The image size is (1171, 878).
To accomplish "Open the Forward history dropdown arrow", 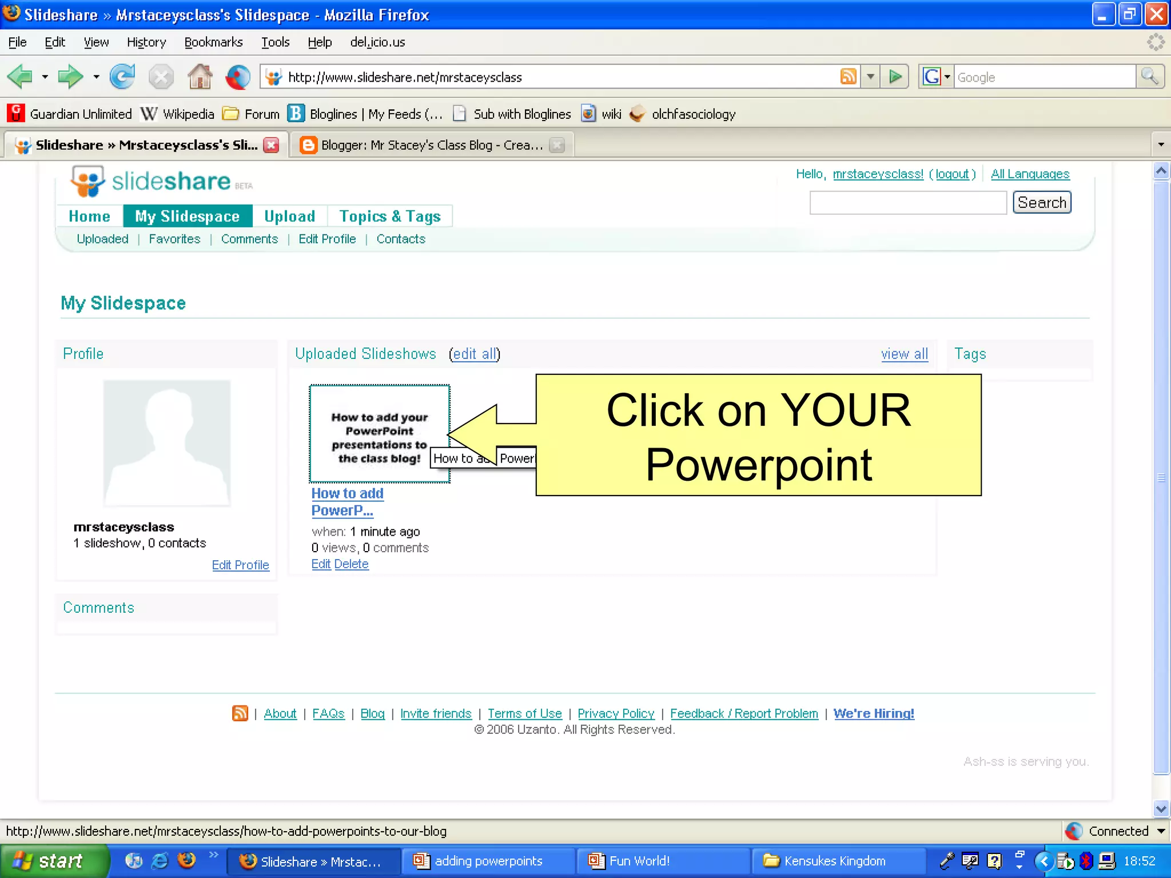I will point(95,77).
